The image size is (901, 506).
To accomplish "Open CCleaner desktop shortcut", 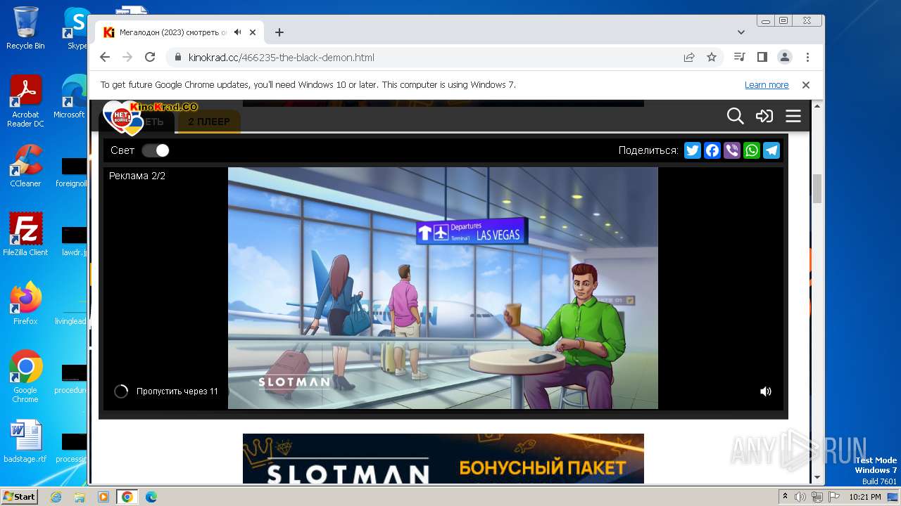I will click(x=25, y=166).
